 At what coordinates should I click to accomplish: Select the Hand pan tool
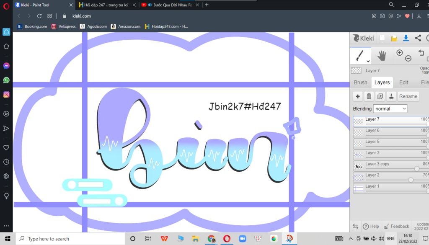coord(382,56)
